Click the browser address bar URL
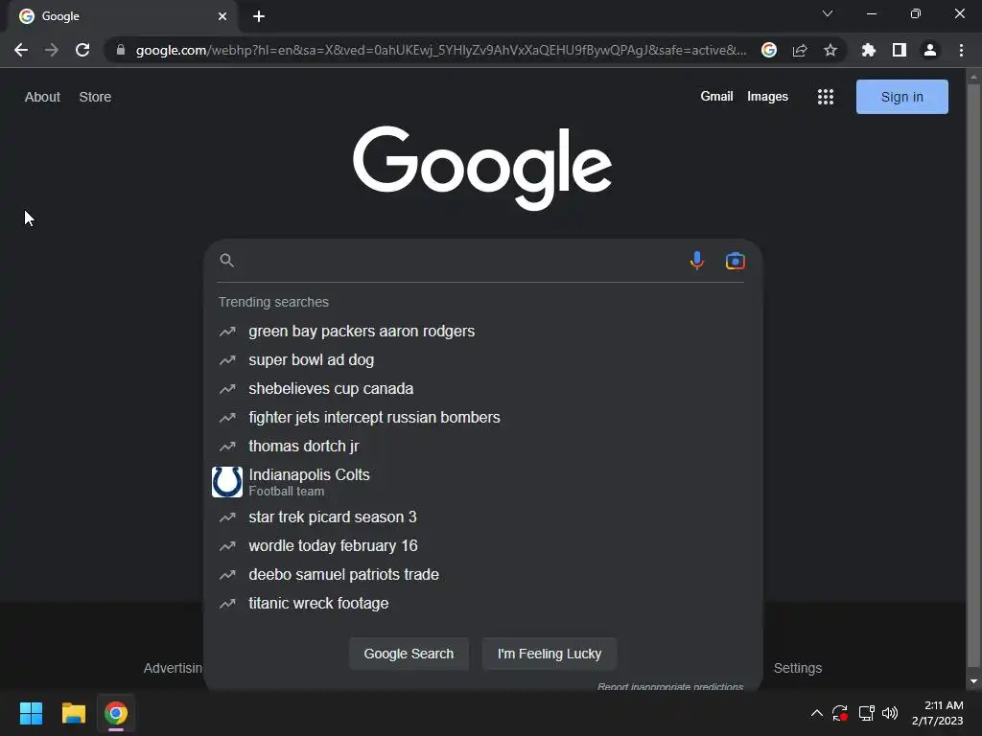 [x=441, y=50]
